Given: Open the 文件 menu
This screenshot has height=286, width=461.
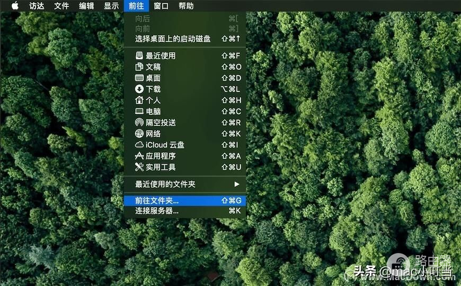Looking at the screenshot, I should point(62,6).
